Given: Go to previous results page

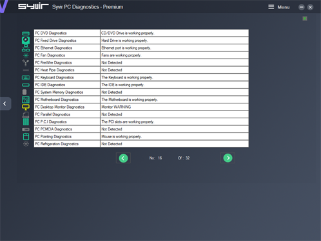Looking at the screenshot, I should point(123,158).
